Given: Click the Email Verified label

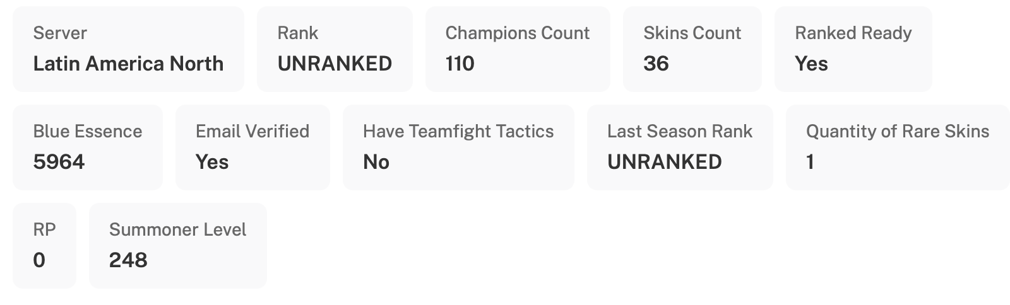Looking at the screenshot, I should point(252,131).
